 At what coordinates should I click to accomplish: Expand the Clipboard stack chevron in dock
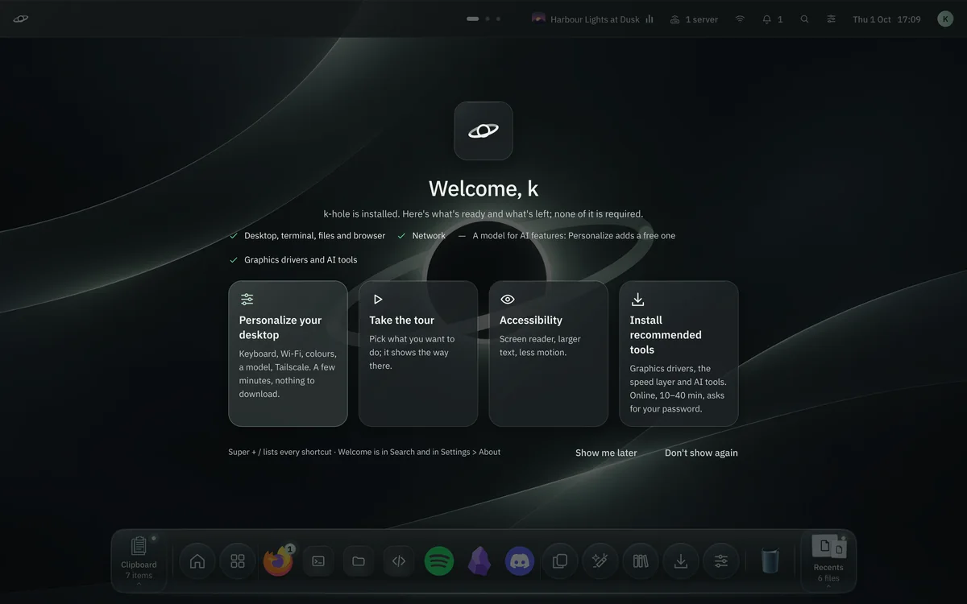(x=139, y=585)
